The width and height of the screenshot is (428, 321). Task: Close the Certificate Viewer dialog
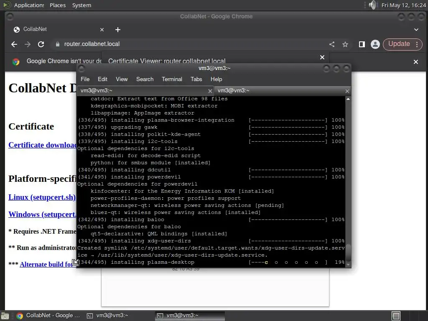click(322, 57)
